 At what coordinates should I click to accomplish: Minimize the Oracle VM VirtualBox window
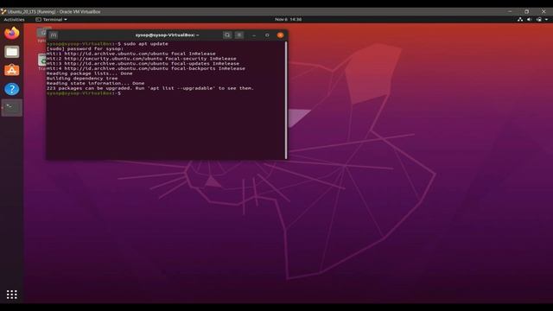(510, 11)
